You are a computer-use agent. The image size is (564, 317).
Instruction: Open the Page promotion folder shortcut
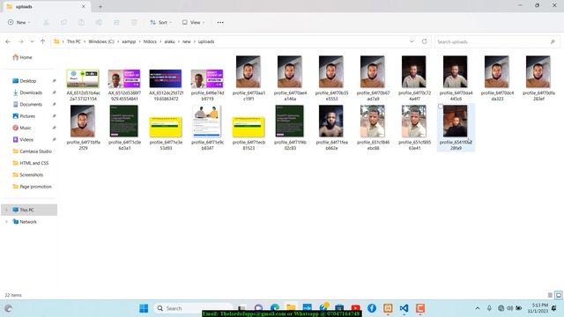pos(32,187)
